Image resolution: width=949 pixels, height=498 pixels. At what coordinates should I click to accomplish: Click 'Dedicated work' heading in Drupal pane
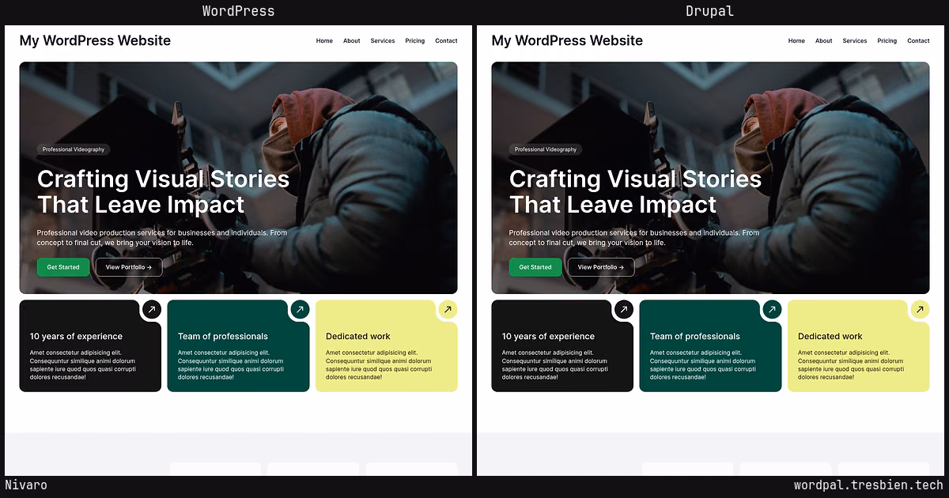click(830, 336)
